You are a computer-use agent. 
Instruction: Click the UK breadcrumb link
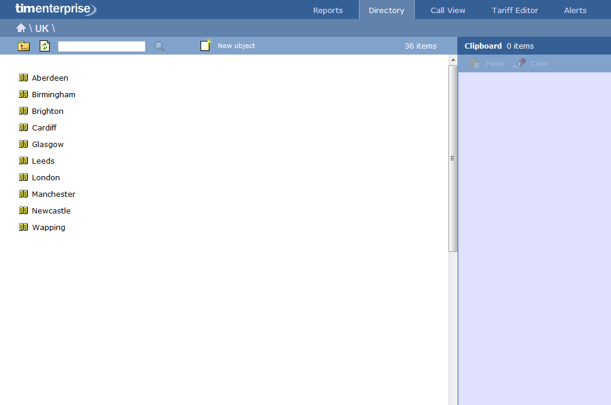(42, 28)
